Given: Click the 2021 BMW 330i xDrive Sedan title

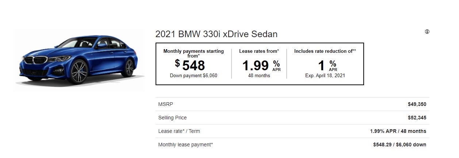Looking at the screenshot, I should coord(216,34).
